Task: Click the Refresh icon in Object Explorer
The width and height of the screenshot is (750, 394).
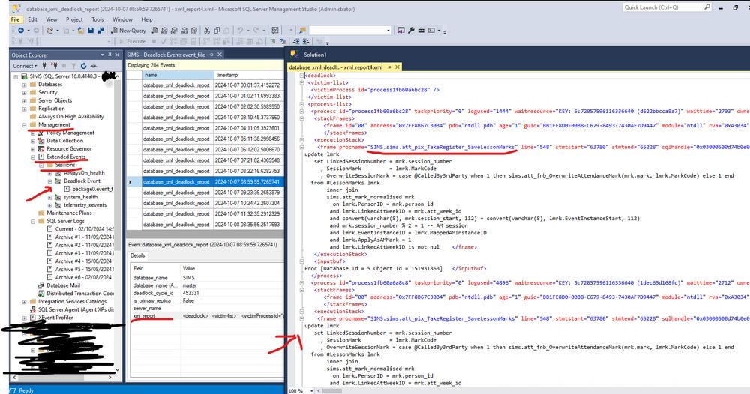Action: [84, 66]
